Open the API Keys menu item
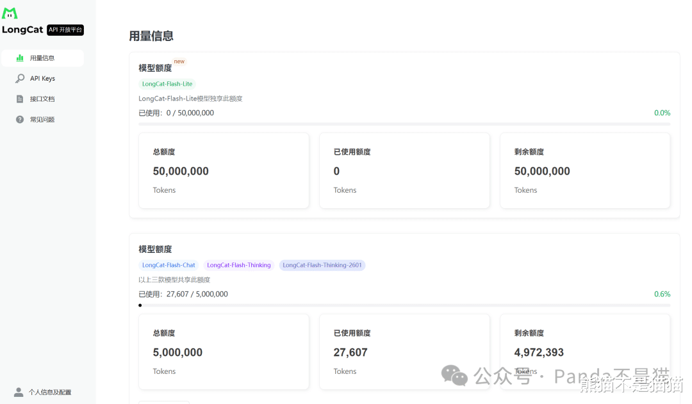 click(x=43, y=79)
